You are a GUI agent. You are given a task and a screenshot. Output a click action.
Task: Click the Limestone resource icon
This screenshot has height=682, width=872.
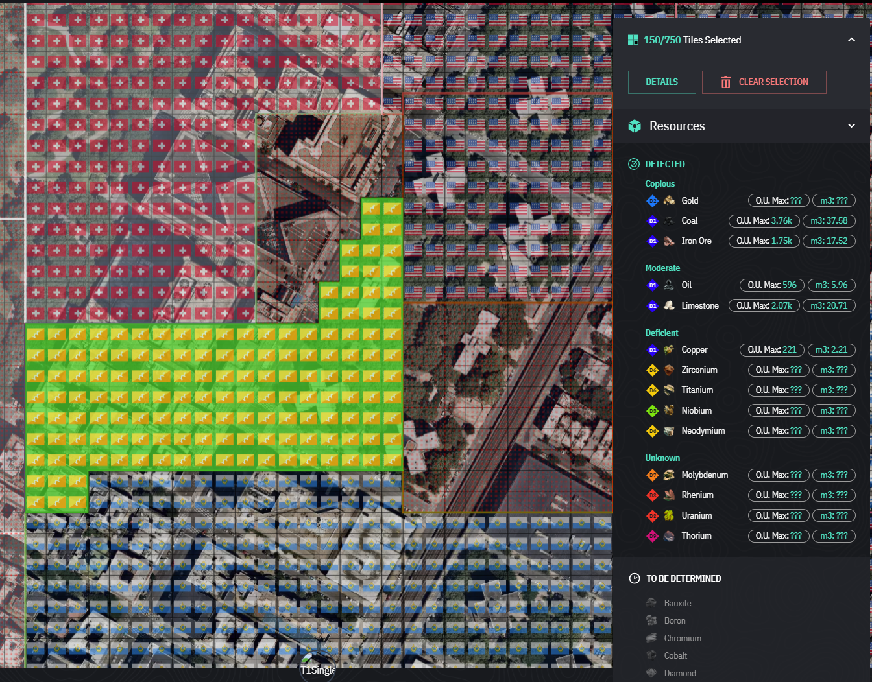tap(669, 305)
